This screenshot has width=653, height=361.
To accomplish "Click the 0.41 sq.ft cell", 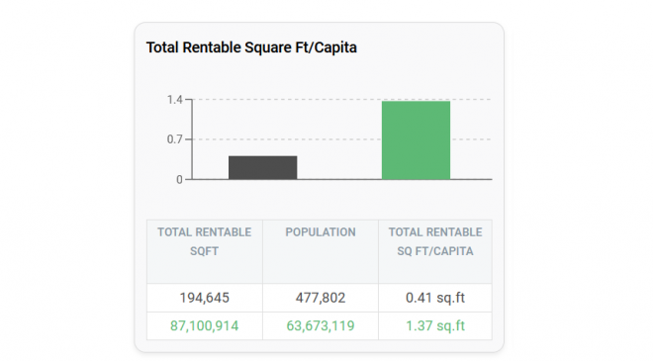I will [435, 298].
